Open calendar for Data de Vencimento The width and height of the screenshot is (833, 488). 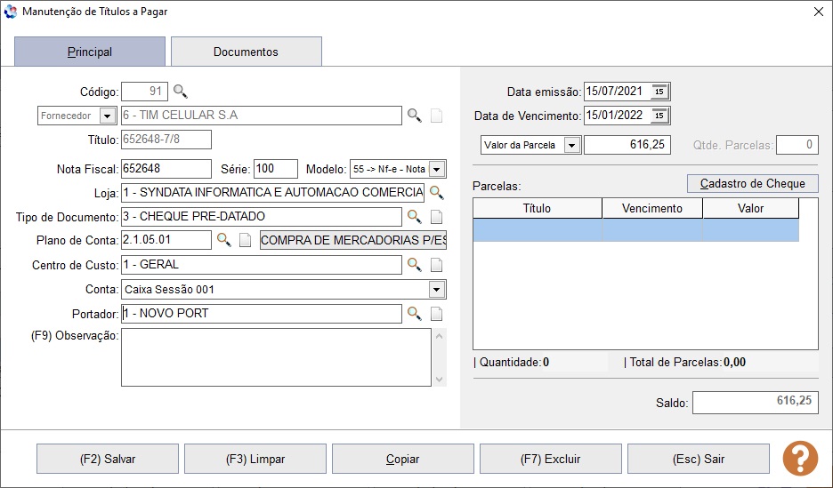tap(659, 115)
